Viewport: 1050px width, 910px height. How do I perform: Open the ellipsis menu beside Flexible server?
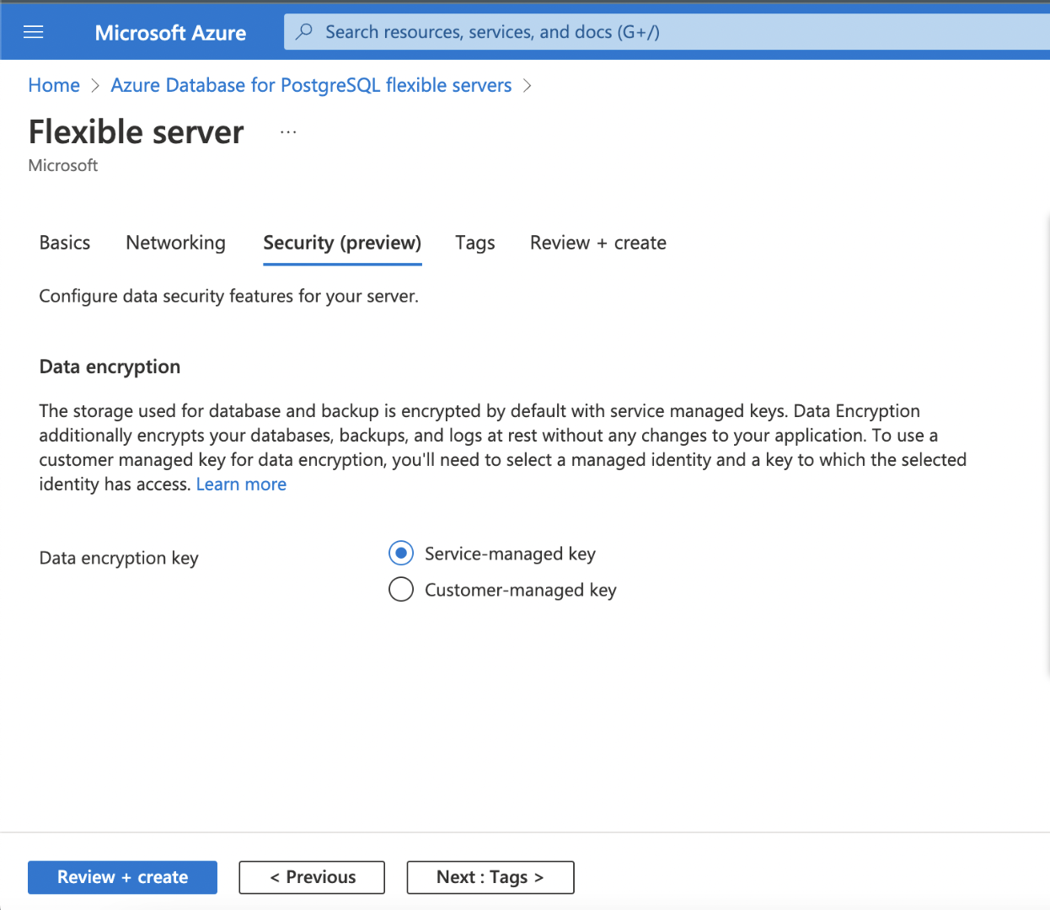click(288, 132)
